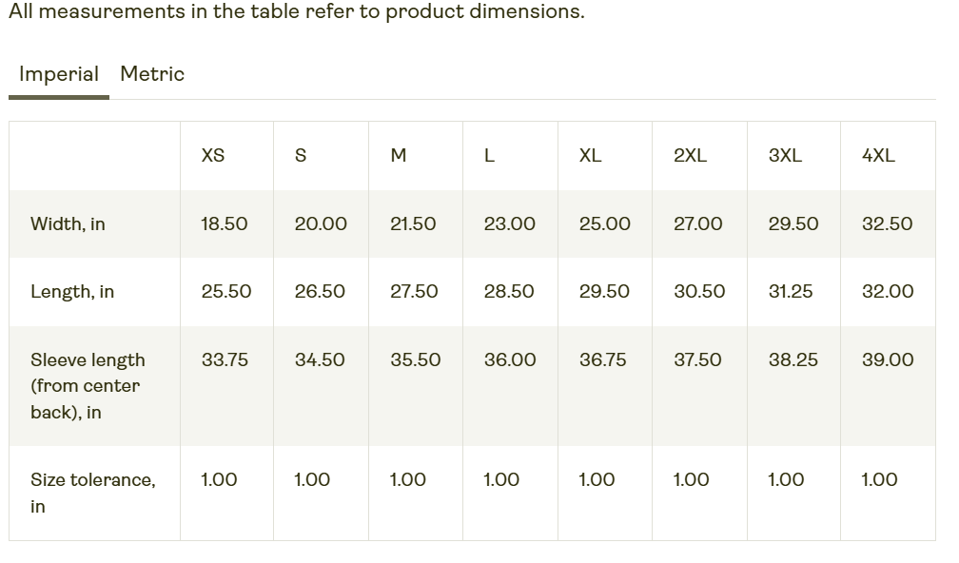The image size is (959, 563).
Task: Click length value 28.50 for L
Action: point(509,292)
